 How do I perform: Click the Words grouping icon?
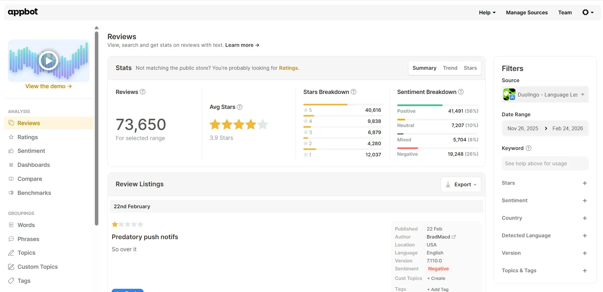pos(11,225)
